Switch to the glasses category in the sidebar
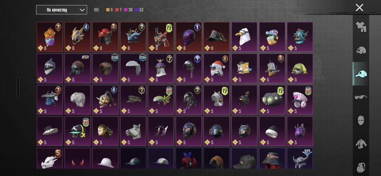Screen dimensions: 381x176 pyautogui.click(x=361, y=97)
